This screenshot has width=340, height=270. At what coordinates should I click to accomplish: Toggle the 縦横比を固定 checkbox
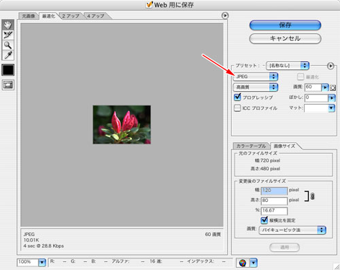[x=265, y=220]
